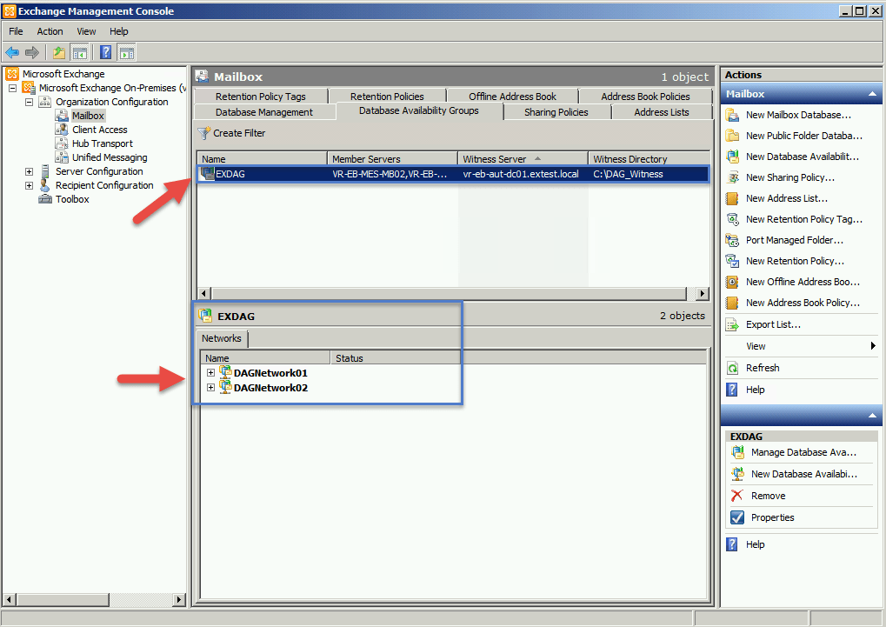This screenshot has height=627, width=886.
Task: Sort networks by the Status column header
Action: pyautogui.click(x=396, y=358)
